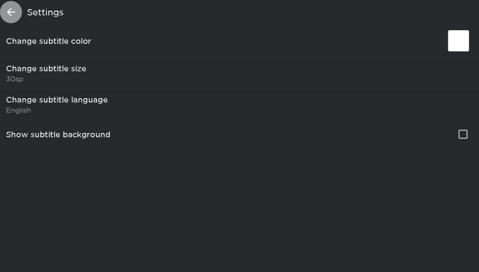Enable the Show subtitle background checkbox
Screen dimensions: 479x272
463,134
